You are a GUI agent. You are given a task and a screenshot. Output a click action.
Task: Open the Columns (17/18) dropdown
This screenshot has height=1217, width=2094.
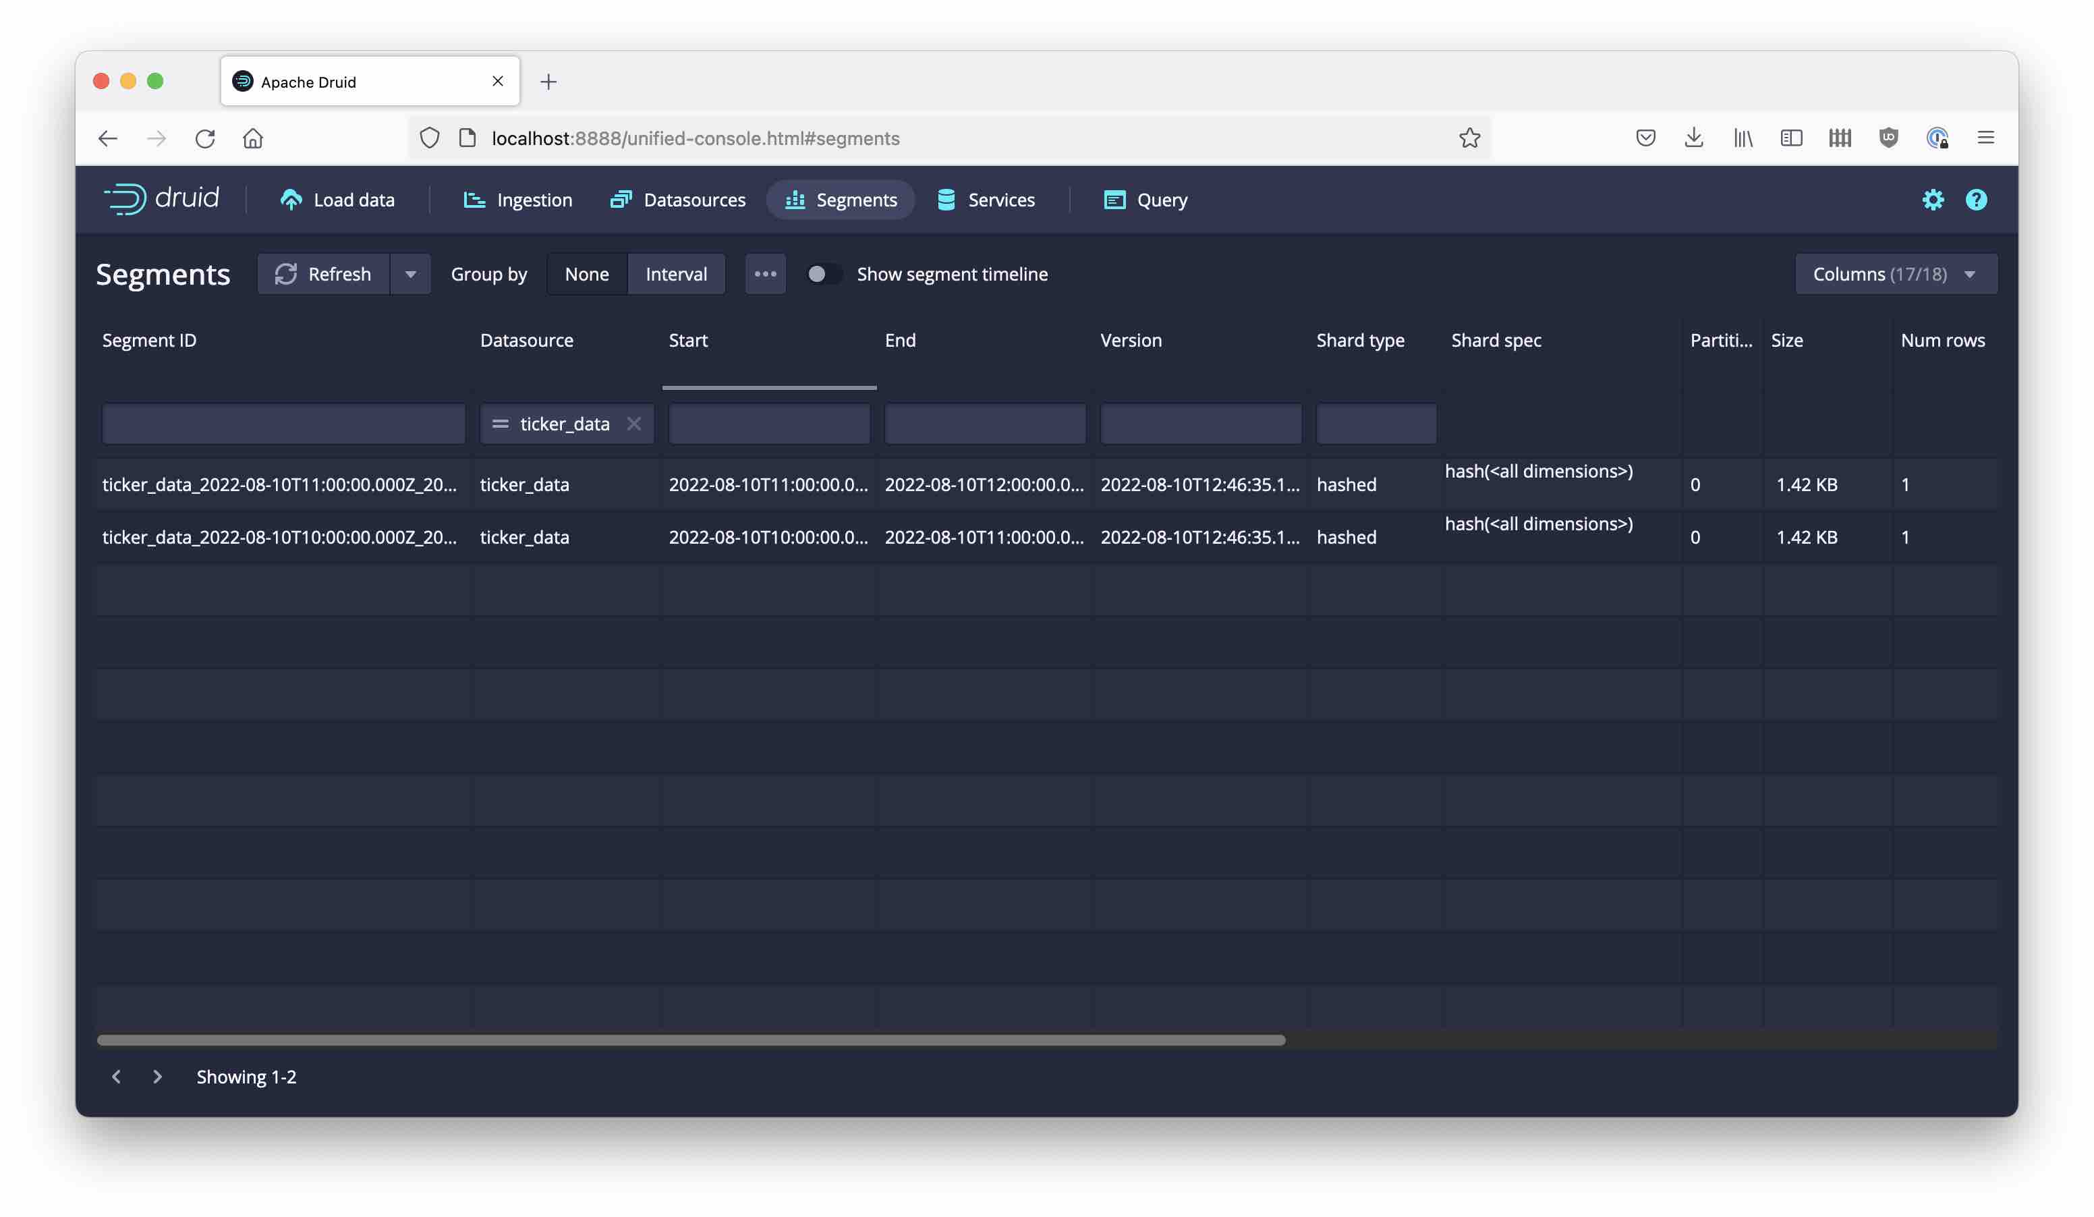[x=1894, y=273]
